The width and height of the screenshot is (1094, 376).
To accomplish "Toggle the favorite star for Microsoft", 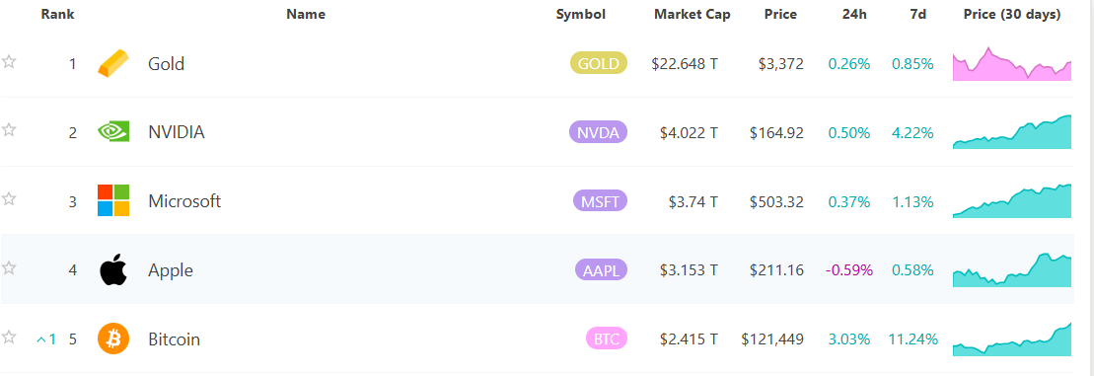I will click(8, 198).
